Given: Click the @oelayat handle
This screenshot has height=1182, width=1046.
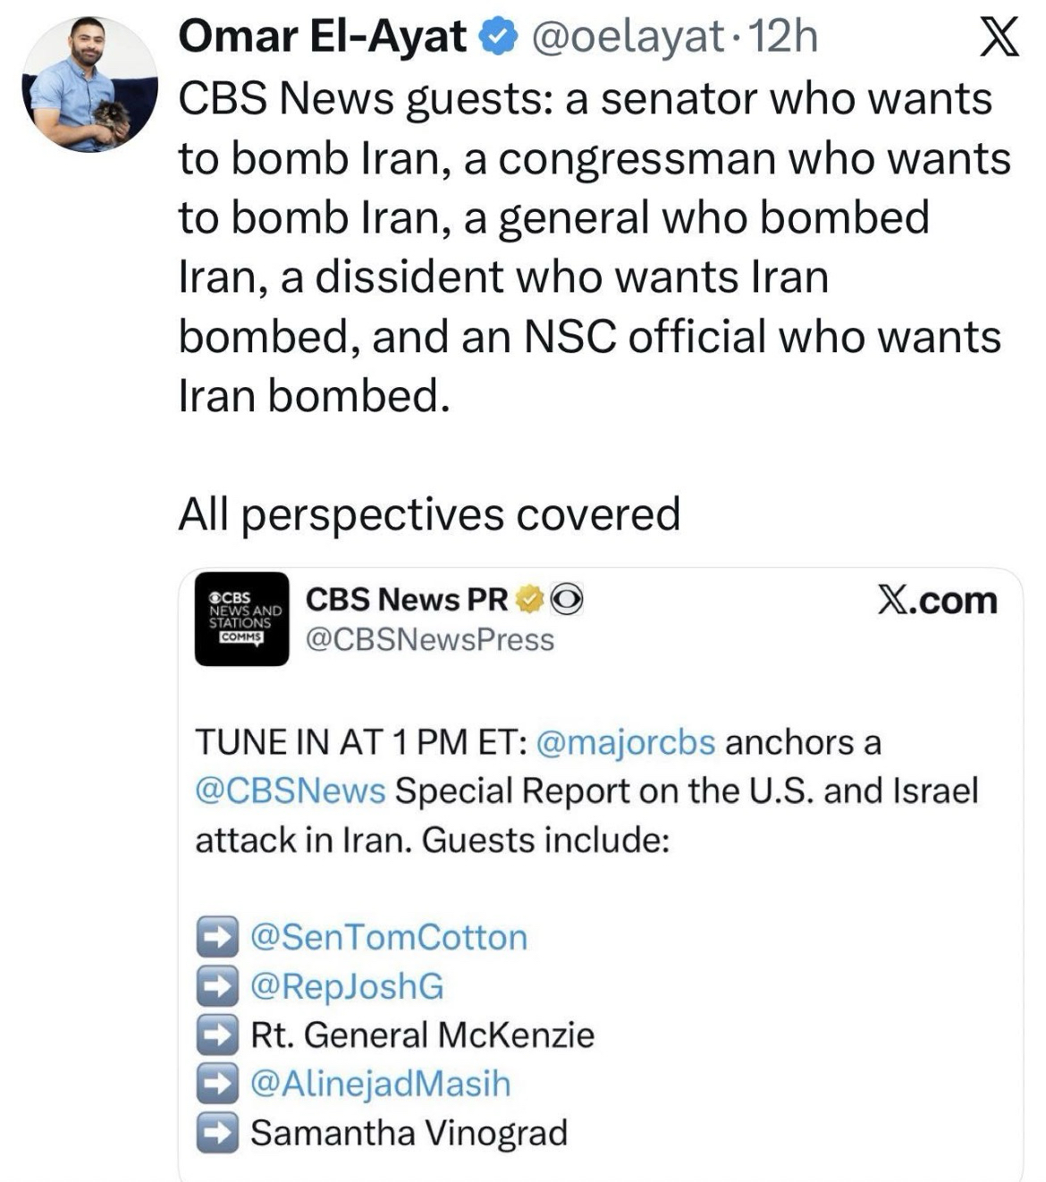Looking at the screenshot, I should (x=628, y=38).
